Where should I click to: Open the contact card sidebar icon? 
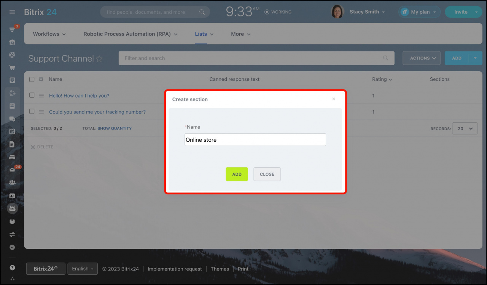tap(12, 195)
